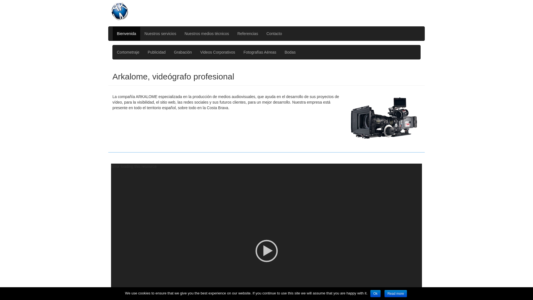Open the cookie policy via Read more
This screenshot has height=300, width=533.
(x=396, y=293)
